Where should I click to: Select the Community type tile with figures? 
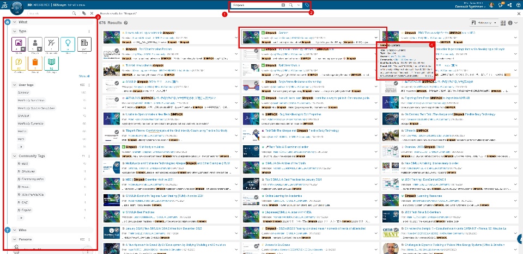click(51, 44)
